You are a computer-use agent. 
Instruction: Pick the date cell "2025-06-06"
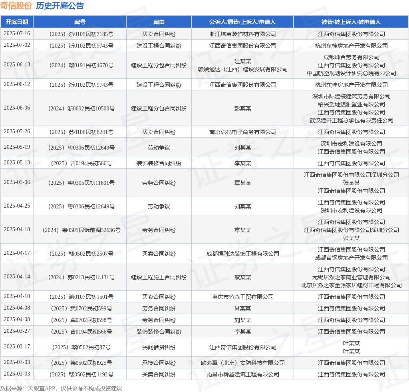[17, 108]
